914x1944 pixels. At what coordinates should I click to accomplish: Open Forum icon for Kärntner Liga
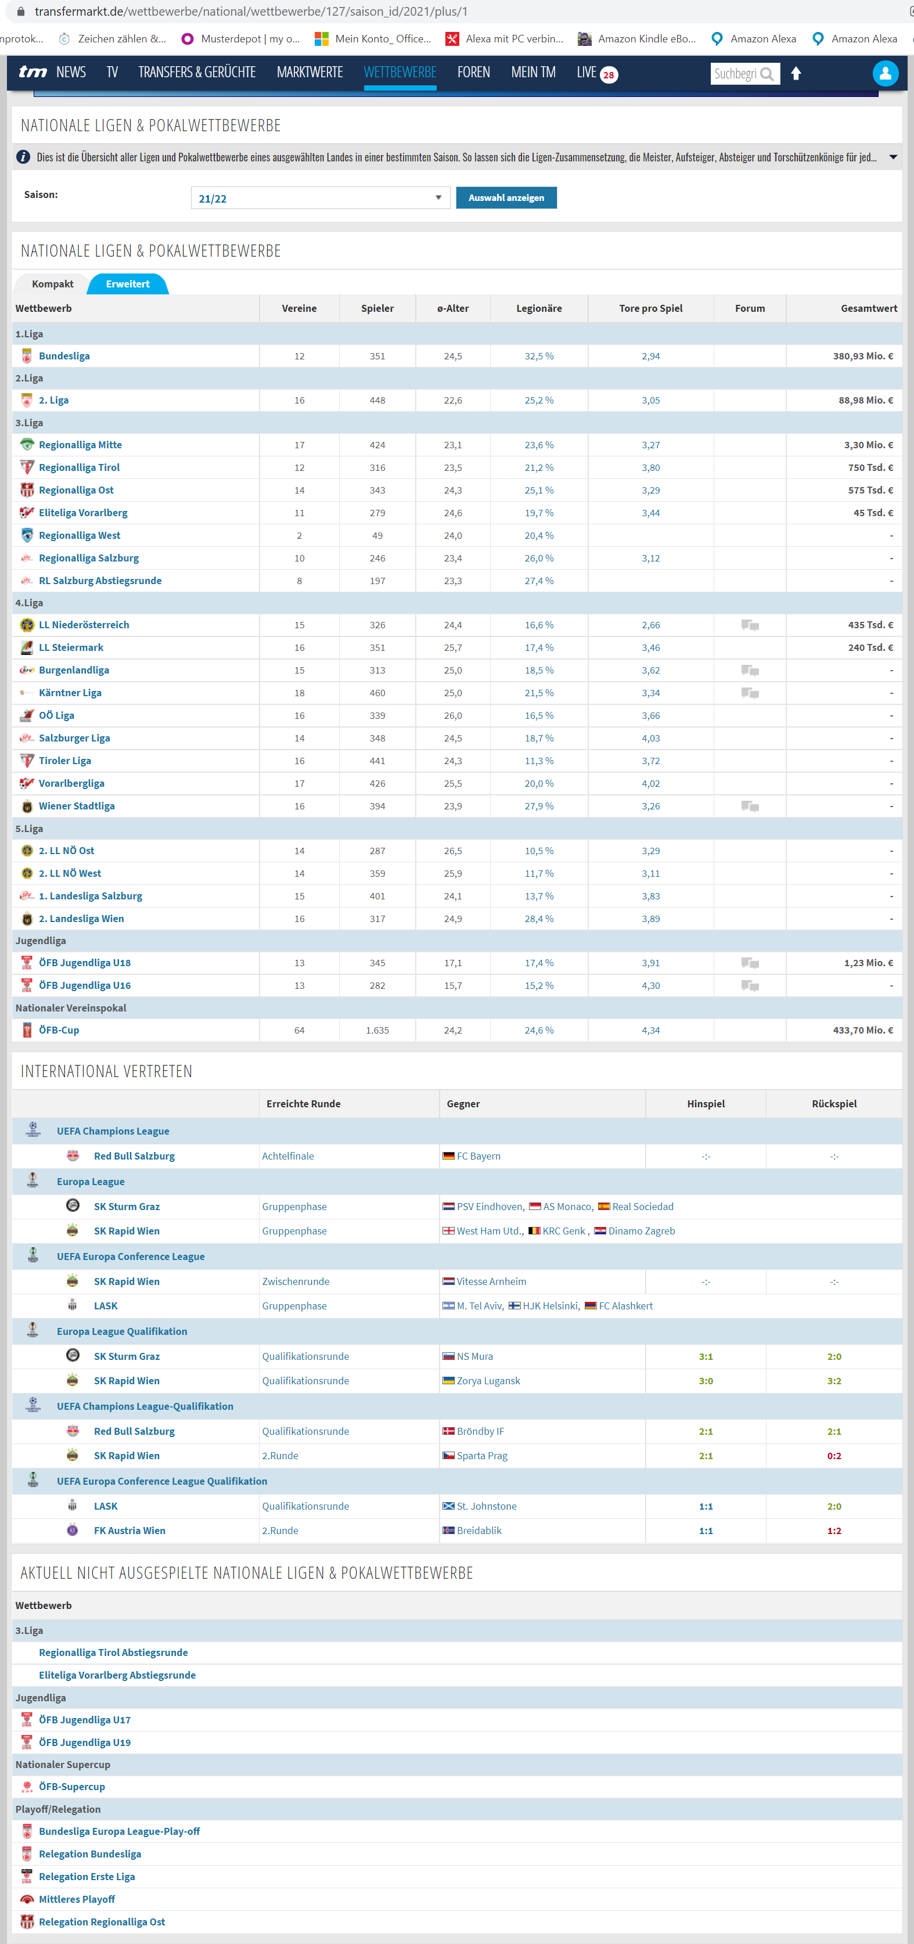coord(750,693)
